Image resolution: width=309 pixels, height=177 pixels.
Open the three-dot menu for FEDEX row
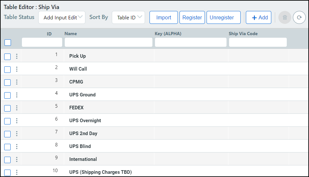coord(17,108)
